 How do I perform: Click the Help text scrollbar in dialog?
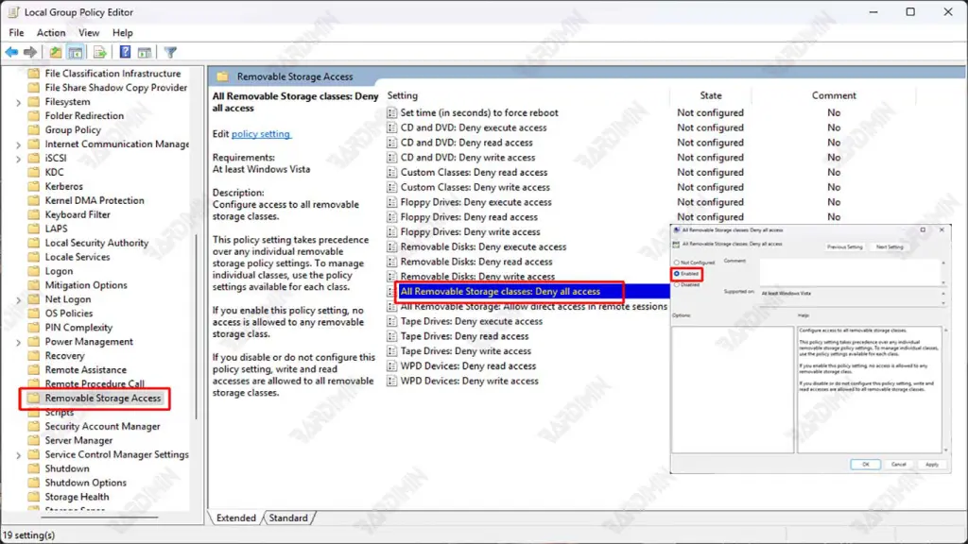[945, 390]
